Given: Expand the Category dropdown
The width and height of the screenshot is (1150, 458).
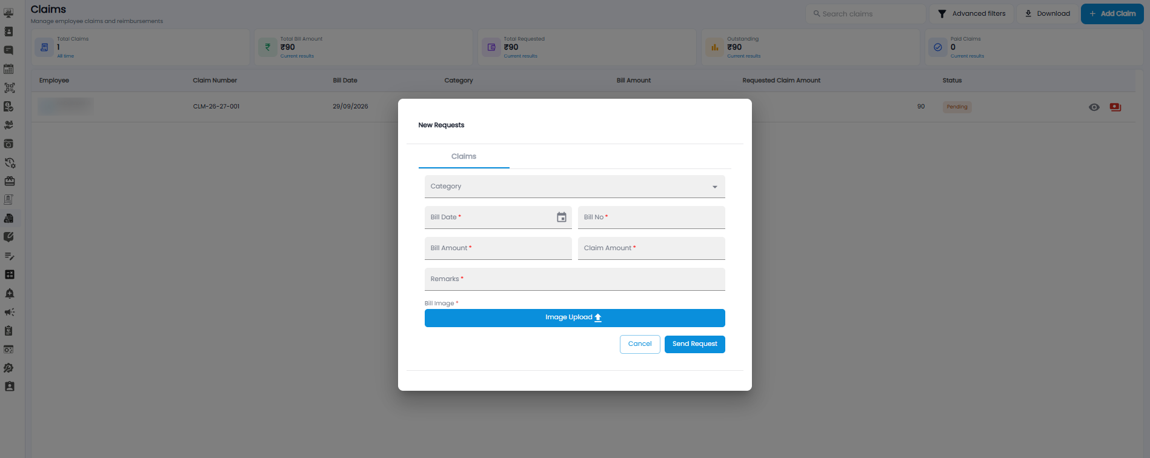Looking at the screenshot, I should [x=574, y=187].
